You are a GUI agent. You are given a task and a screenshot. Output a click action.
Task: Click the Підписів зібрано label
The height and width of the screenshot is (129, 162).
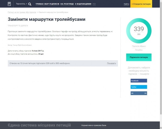point(139,46)
